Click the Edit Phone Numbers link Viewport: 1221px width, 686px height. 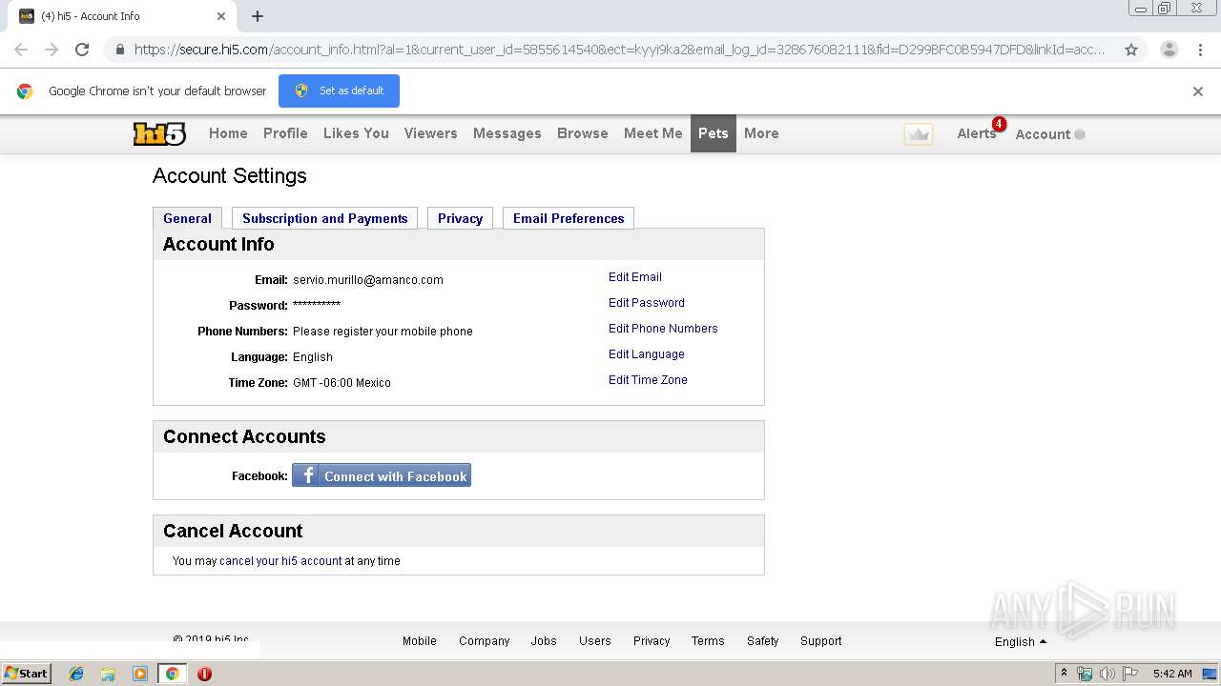(663, 329)
